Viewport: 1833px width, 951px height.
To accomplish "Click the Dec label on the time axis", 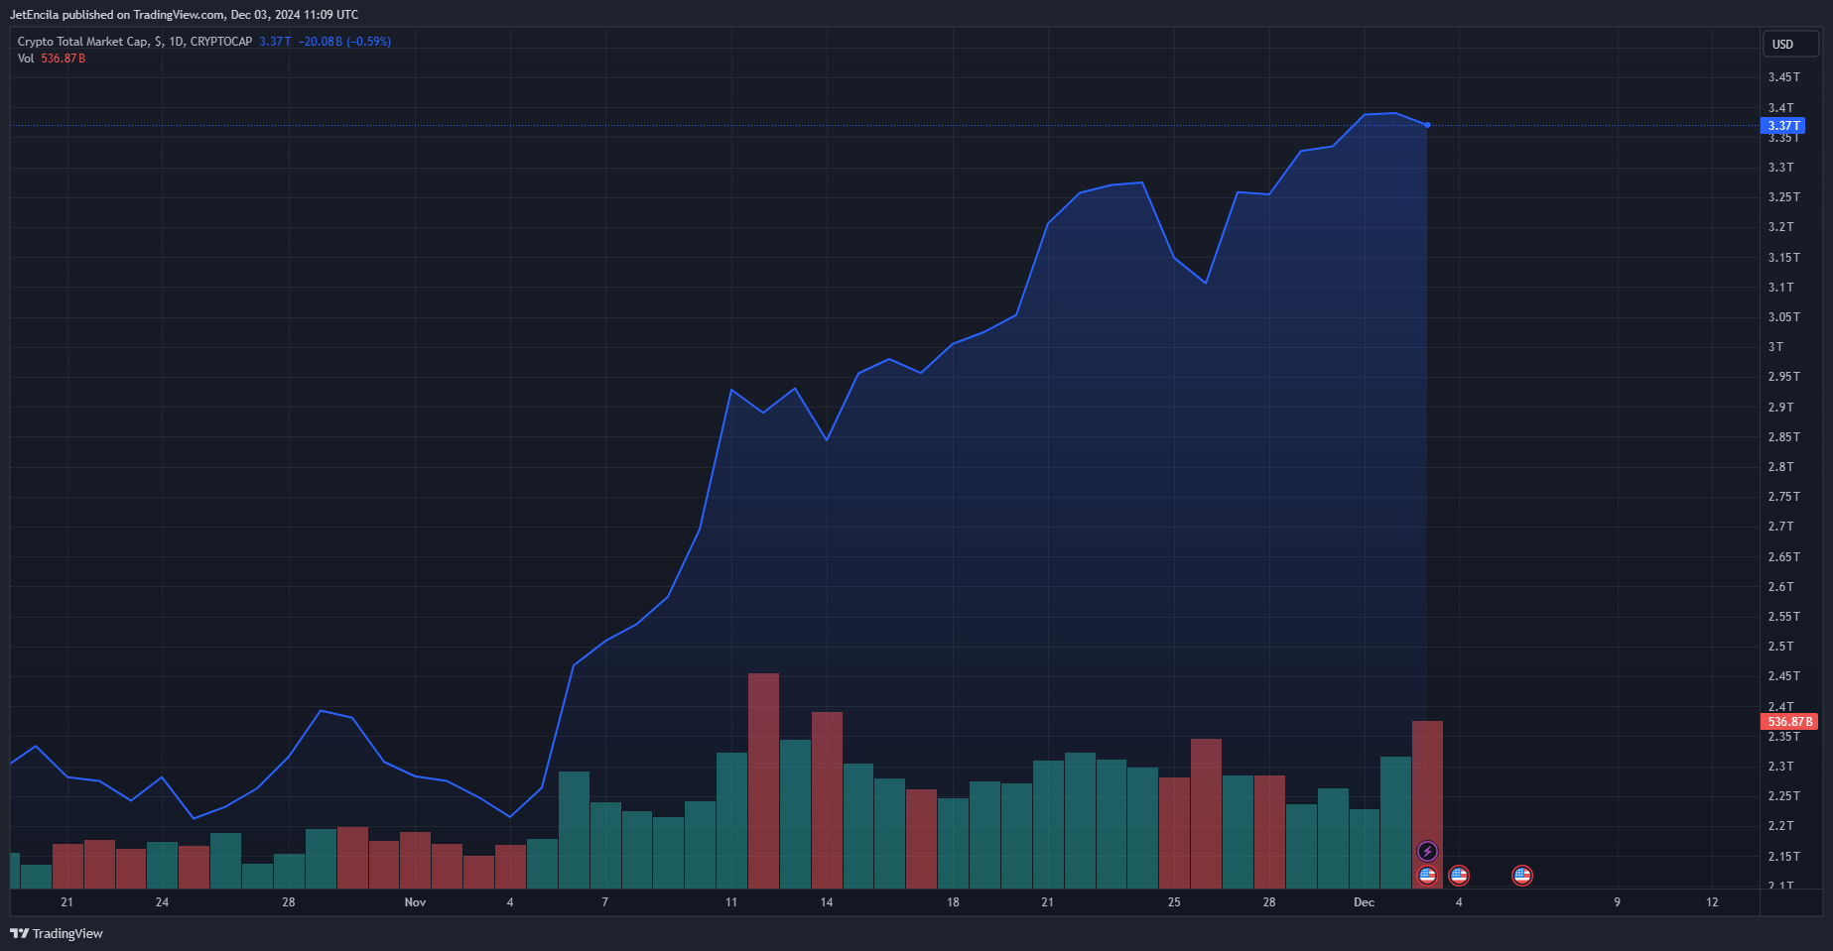I will pos(1365,902).
